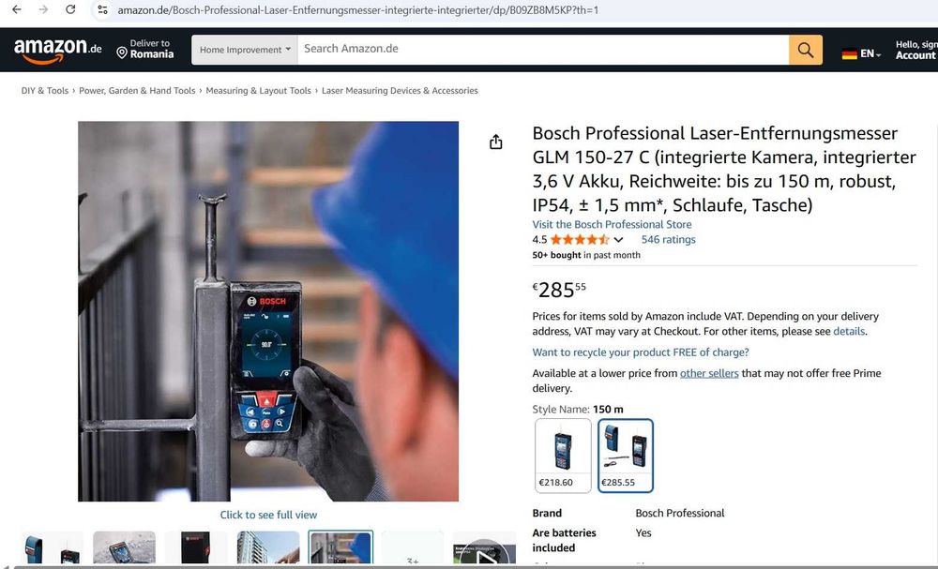
Task: Click the Amazon.de logo
Action: click(x=57, y=51)
